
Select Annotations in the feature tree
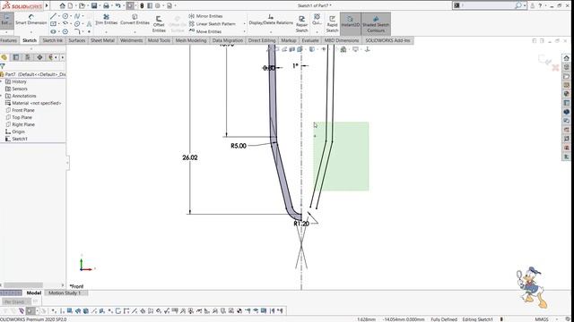click(x=24, y=96)
